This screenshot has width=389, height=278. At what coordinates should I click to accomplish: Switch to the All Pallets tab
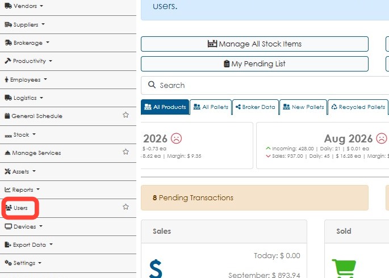click(211, 107)
